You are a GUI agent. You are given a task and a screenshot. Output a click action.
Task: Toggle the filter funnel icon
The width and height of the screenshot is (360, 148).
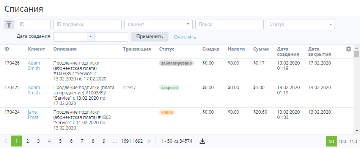click(x=9, y=24)
